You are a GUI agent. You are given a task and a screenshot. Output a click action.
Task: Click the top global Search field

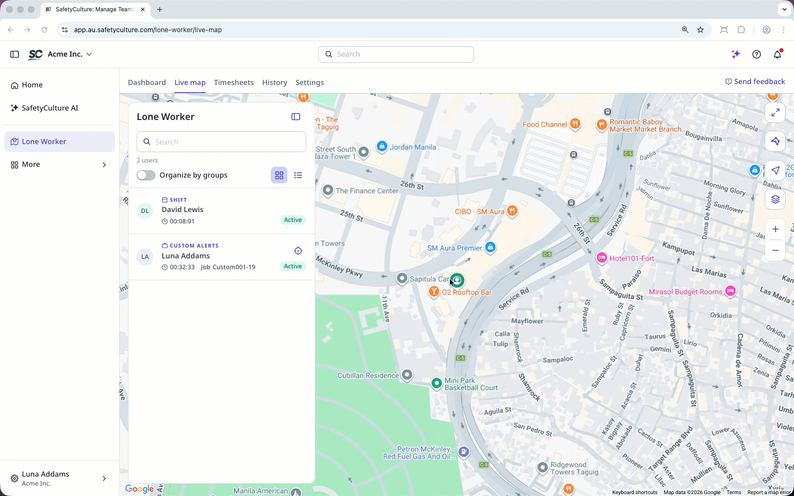click(396, 54)
